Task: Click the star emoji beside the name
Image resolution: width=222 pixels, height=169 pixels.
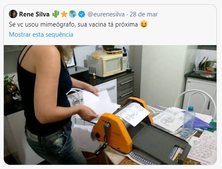Action: [64, 14]
